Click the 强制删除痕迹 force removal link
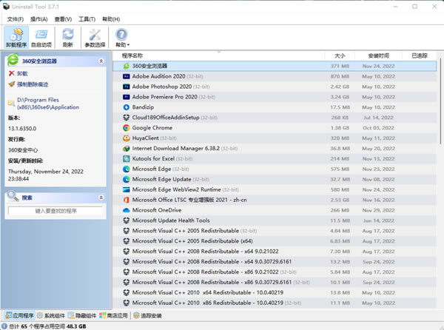Viewport: 444px width, 330px height. (x=33, y=84)
